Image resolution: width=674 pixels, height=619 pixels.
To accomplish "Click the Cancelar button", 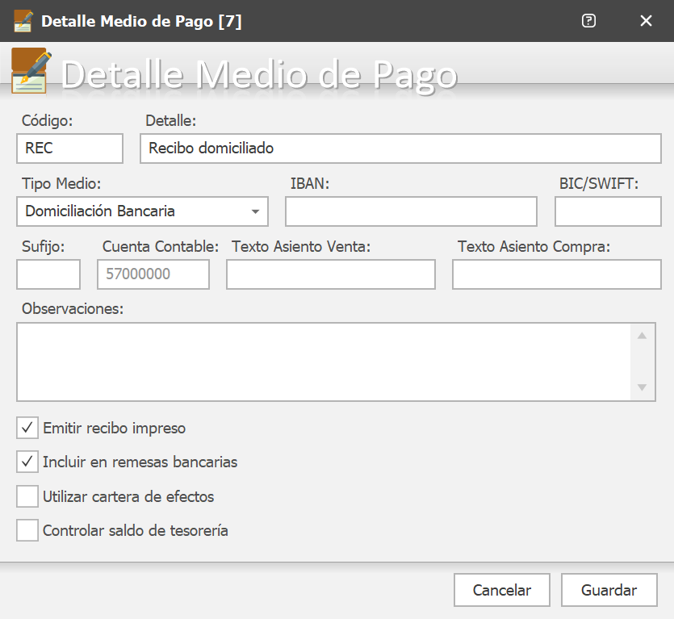I will coord(502,590).
